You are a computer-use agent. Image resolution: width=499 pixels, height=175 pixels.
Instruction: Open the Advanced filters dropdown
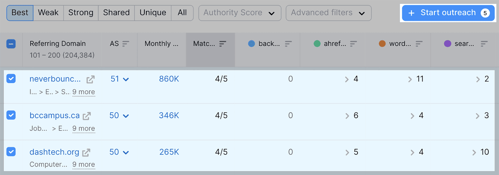click(328, 13)
